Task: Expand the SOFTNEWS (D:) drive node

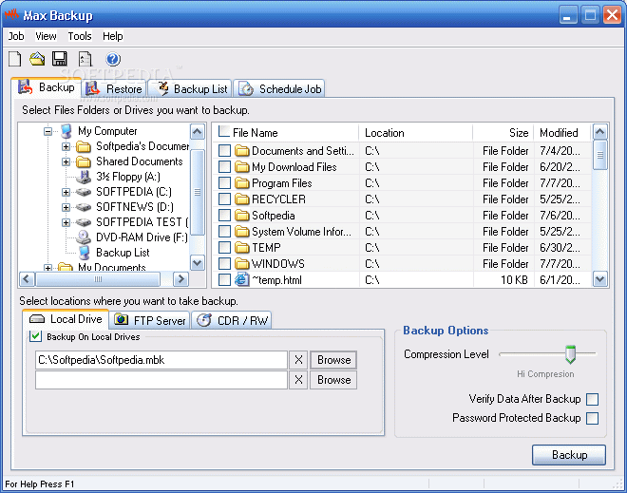Action: 66,207
